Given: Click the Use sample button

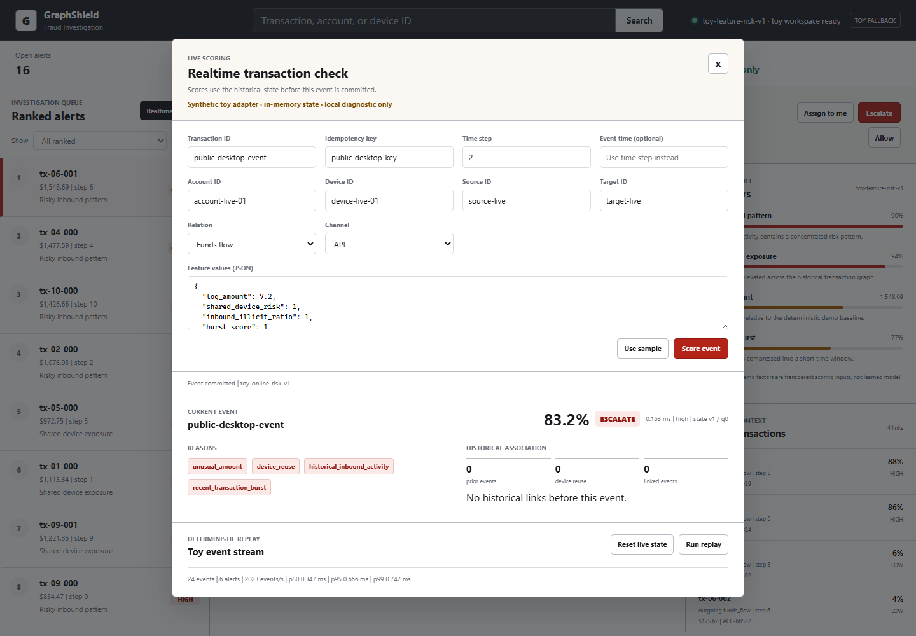Looking at the screenshot, I should [642, 349].
